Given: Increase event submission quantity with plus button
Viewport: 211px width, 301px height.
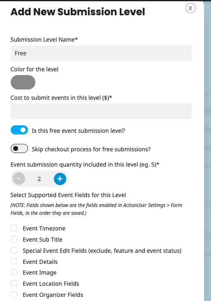Looking at the screenshot, I should (x=60, y=179).
